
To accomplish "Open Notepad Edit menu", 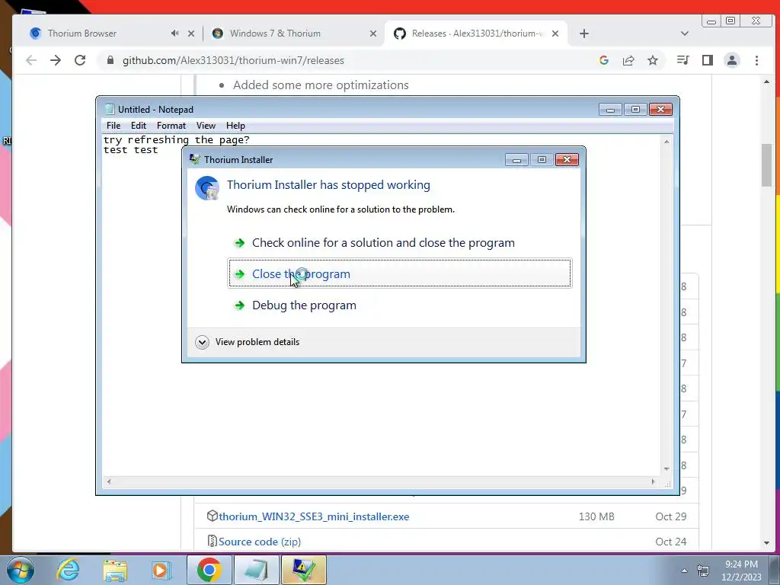I will click(139, 126).
